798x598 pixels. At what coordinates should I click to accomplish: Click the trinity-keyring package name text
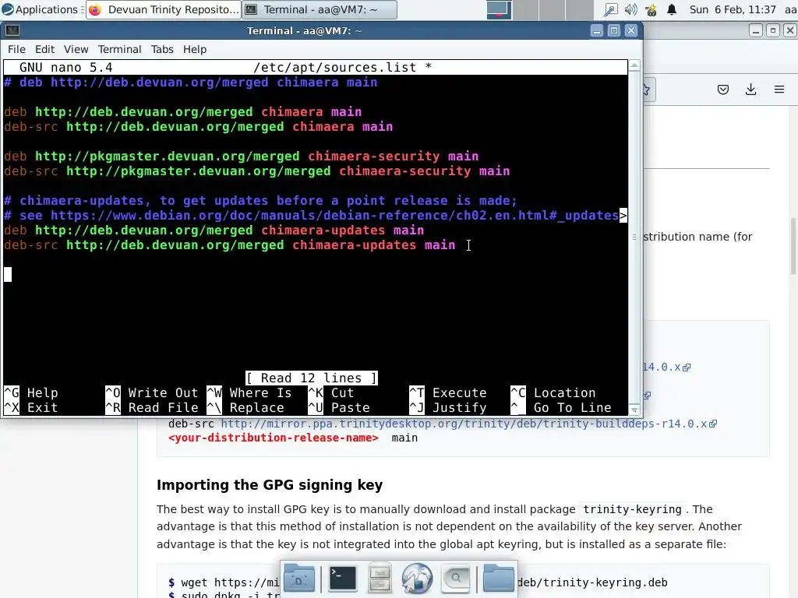pyautogui.click(x=632, y=509)
